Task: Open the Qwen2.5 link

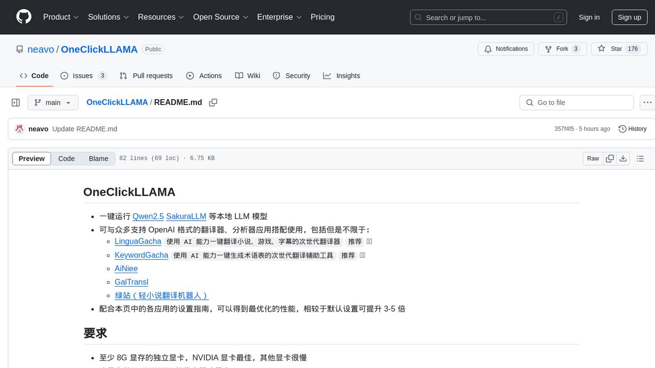Action: click(x=148, y=217)
